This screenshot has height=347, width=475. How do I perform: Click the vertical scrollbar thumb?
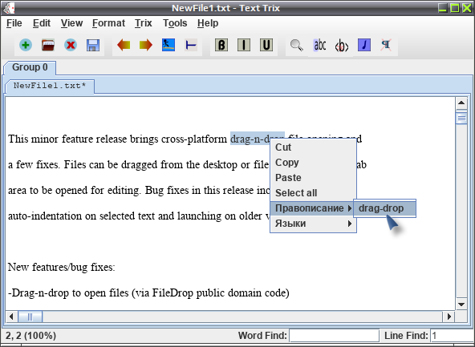[461, 119]
